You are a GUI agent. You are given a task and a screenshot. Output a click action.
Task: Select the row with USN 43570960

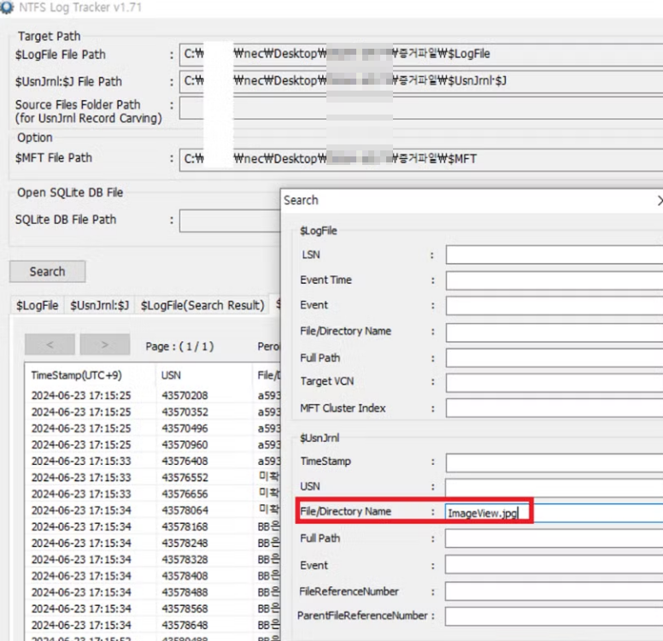pos(153,445)
